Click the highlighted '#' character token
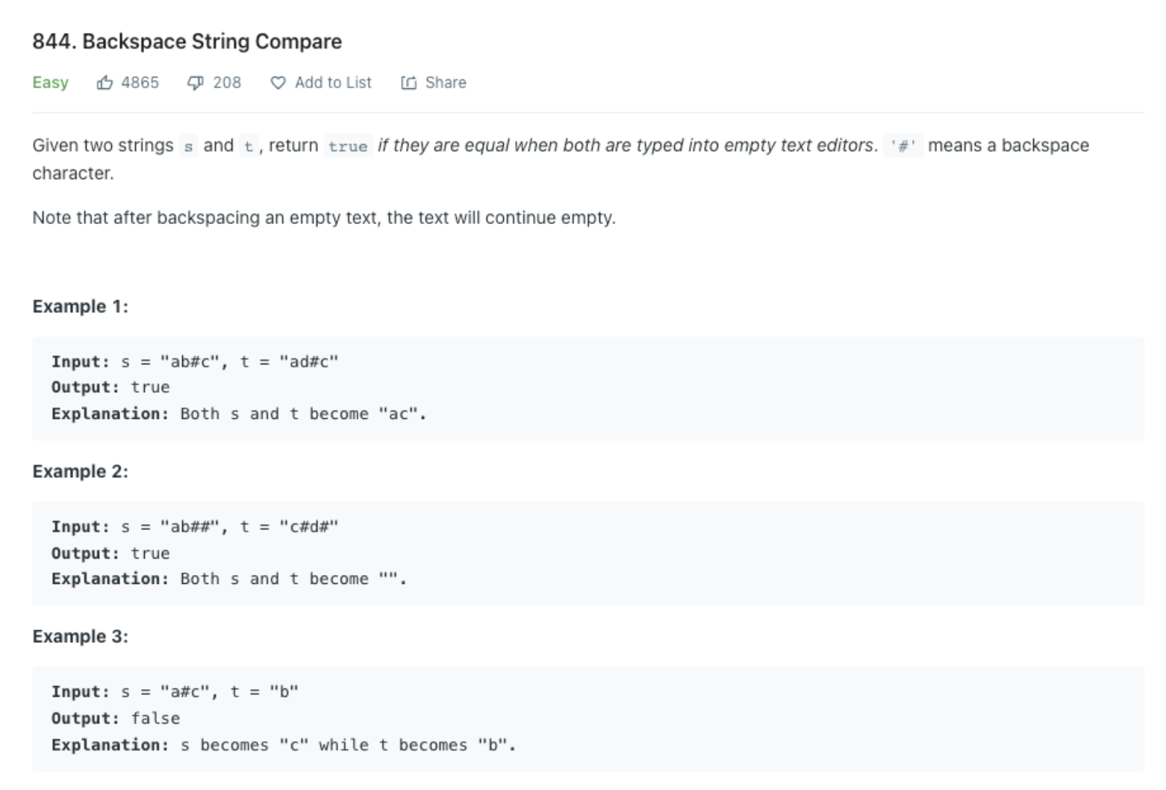 click(x=904, y=146)
